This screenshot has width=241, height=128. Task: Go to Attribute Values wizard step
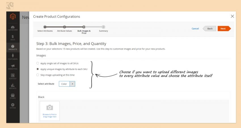pyautogui.click(x=65, y=29)
